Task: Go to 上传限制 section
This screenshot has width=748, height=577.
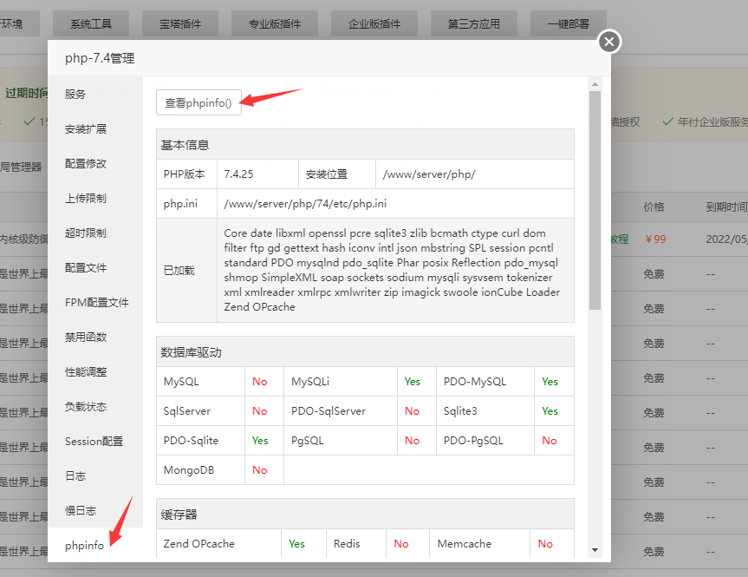Action: 86,198
